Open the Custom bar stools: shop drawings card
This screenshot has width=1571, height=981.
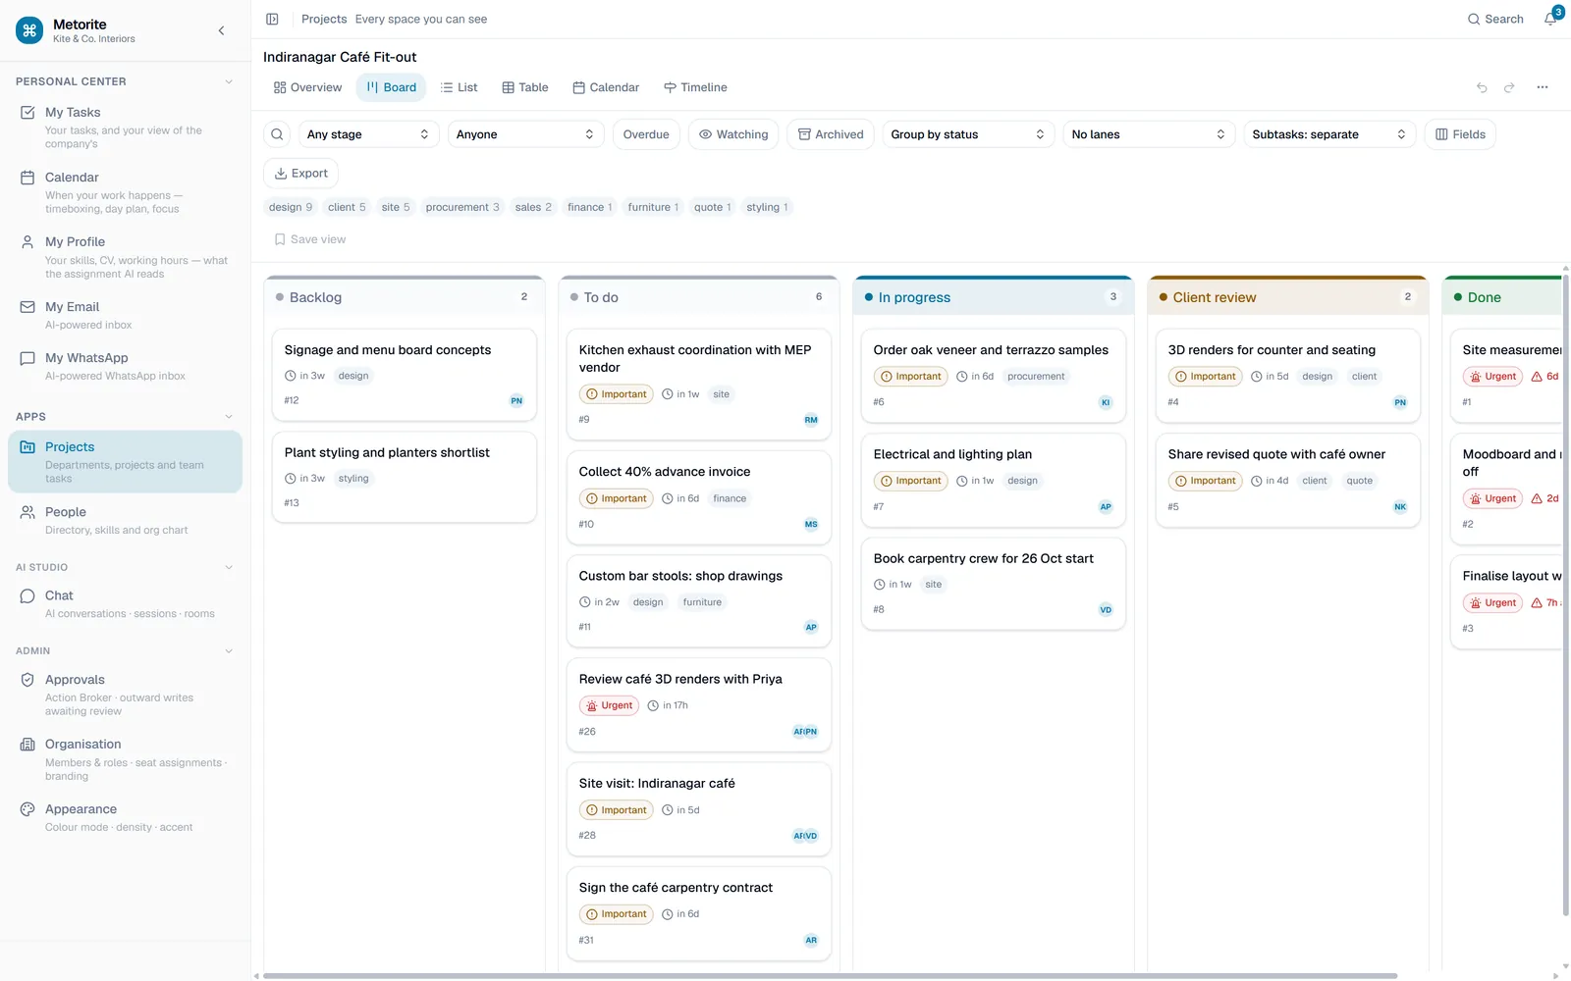pyautogui.click(x=699, y=601)
